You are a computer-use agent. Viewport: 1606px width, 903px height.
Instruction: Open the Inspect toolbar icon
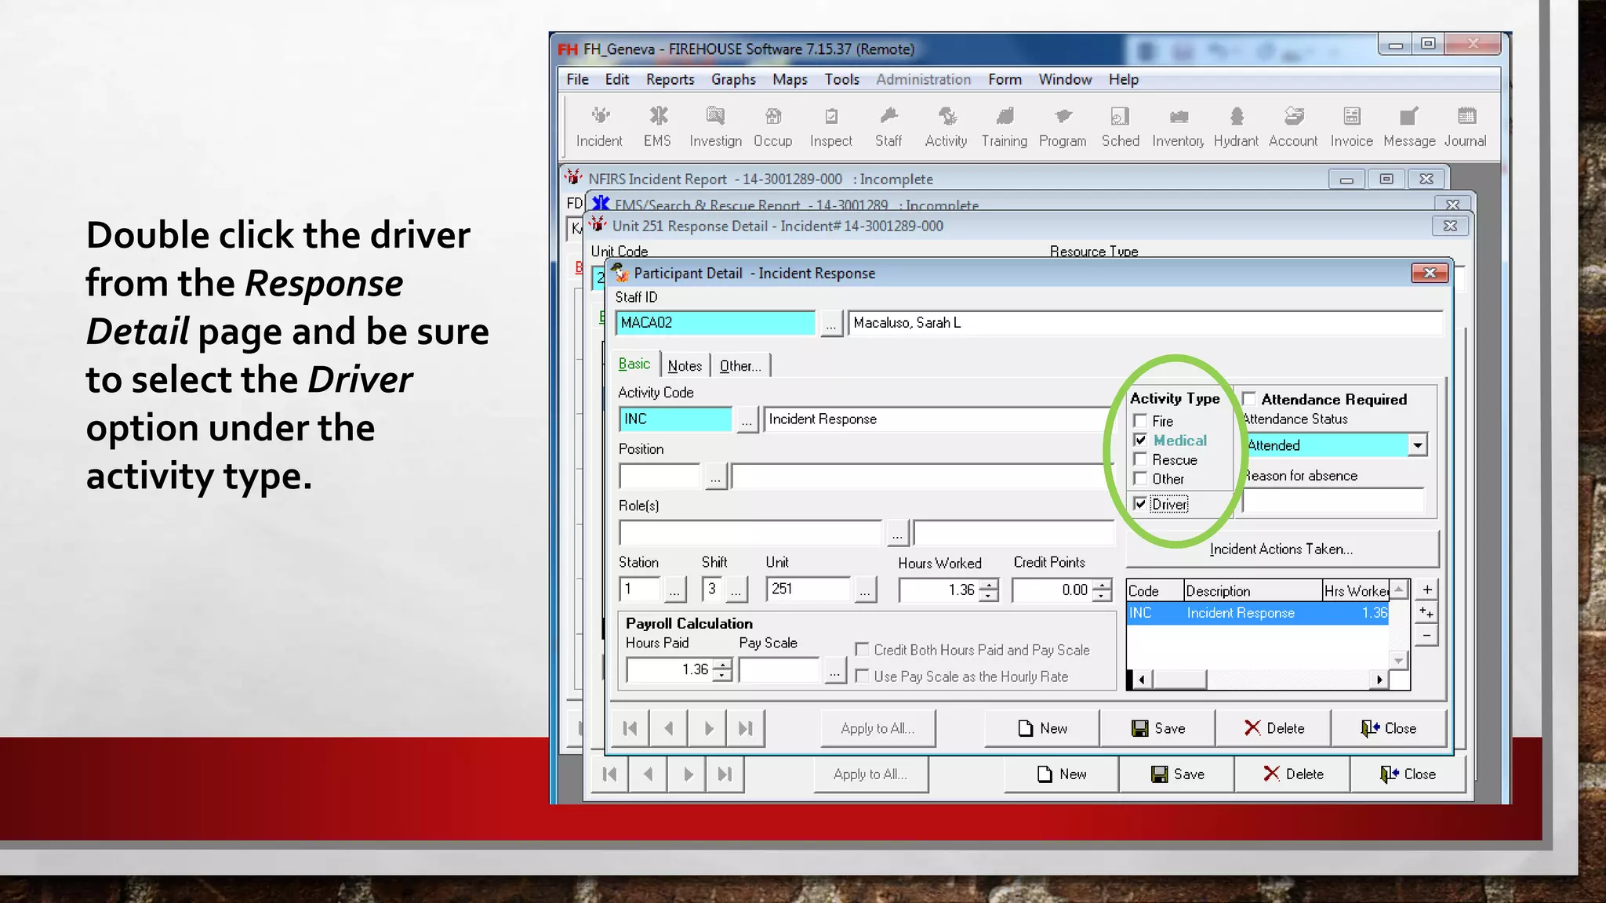830,126
